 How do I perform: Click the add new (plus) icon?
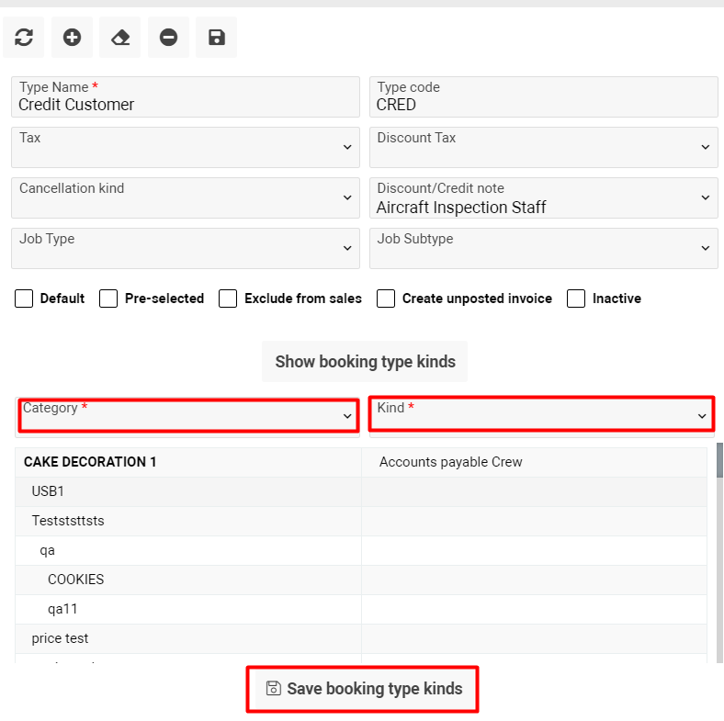[x=72, y=38]
